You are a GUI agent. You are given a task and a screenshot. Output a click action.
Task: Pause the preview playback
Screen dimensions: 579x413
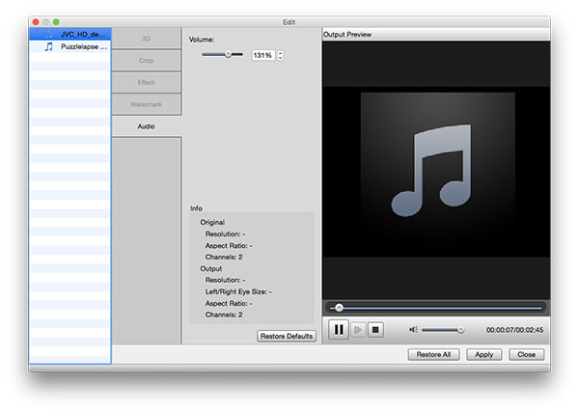pos(339,330)
